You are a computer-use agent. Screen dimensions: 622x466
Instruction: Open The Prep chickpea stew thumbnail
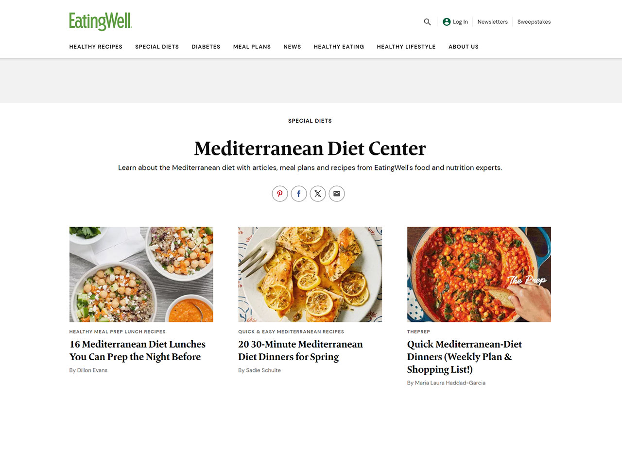[479, 274]
